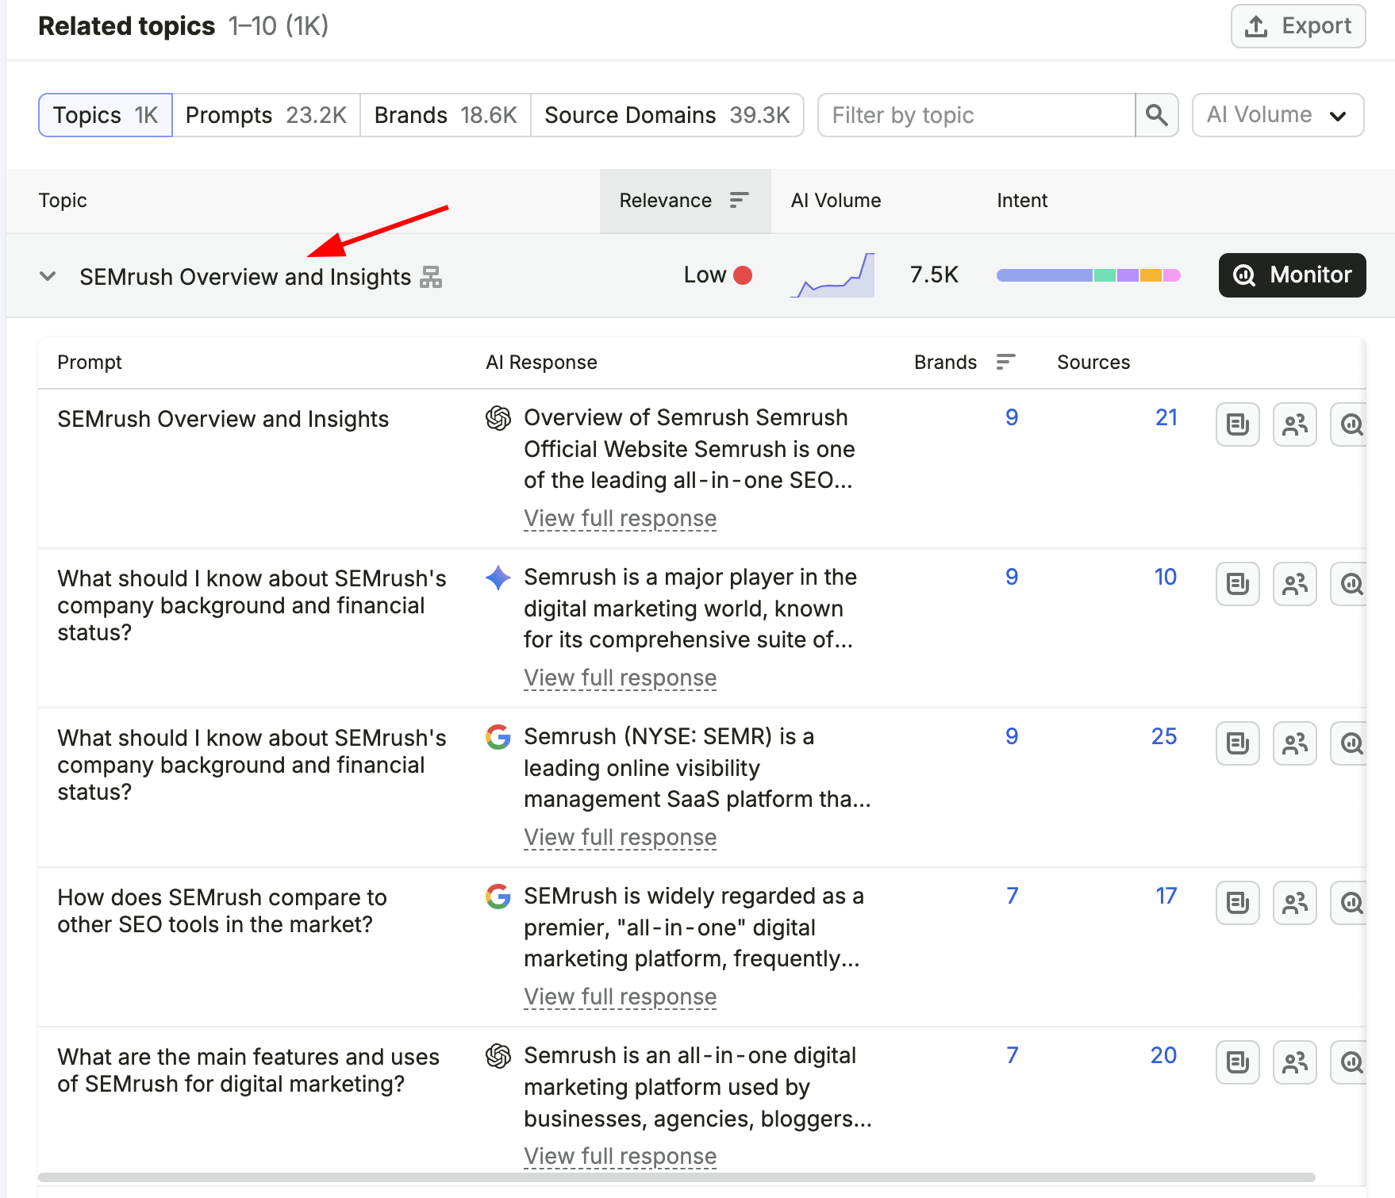The height and width of the screenshot is (1198, 1395).
Task: Click the Gemini star icon for major player response
Action: point(498,578)
